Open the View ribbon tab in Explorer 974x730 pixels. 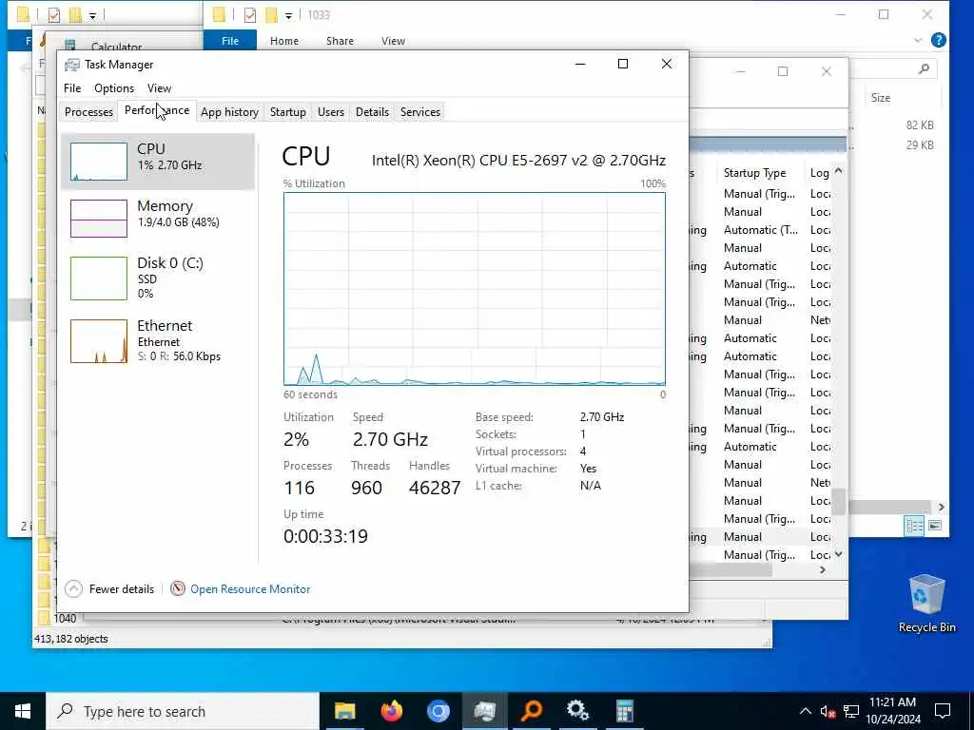tap(393, 41)
